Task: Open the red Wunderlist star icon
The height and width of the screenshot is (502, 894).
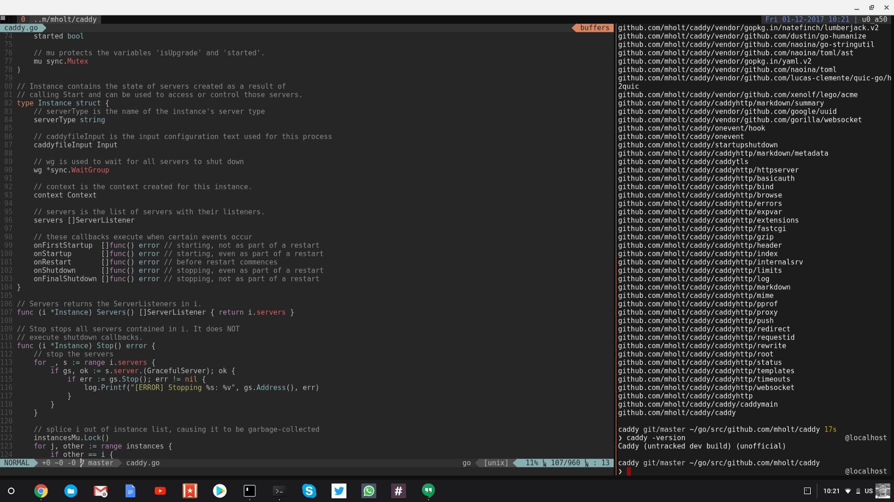Action: [x=190, y=491]
